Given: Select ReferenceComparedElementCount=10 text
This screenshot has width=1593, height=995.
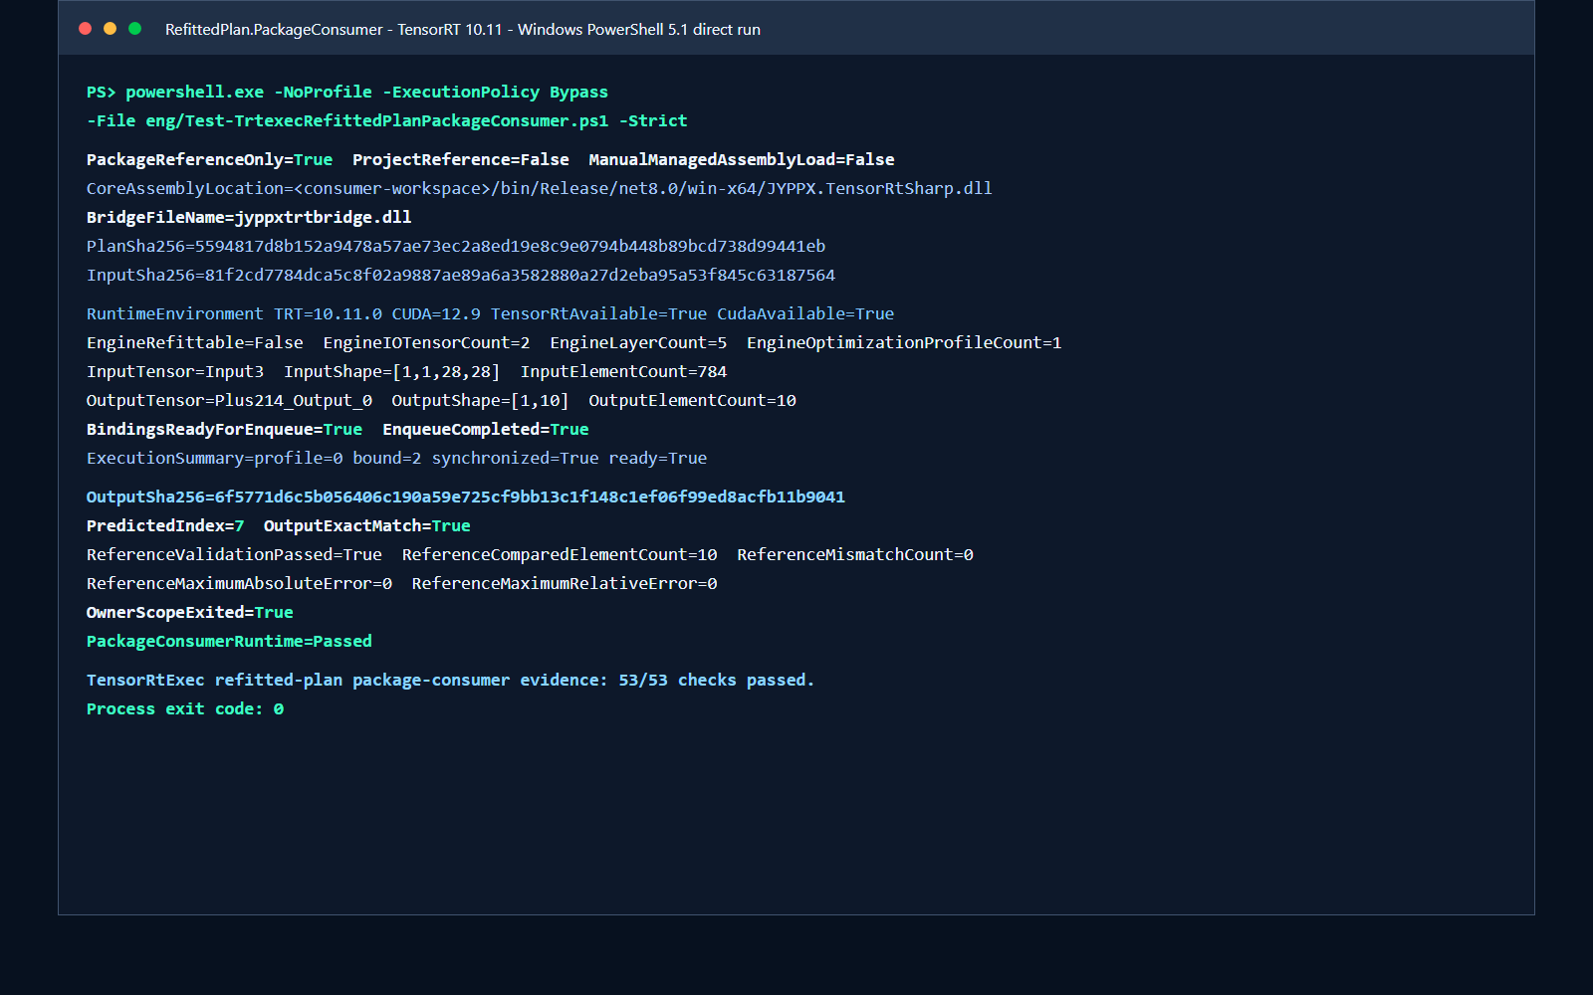Looking at the screenshot, I should (560, 555).
